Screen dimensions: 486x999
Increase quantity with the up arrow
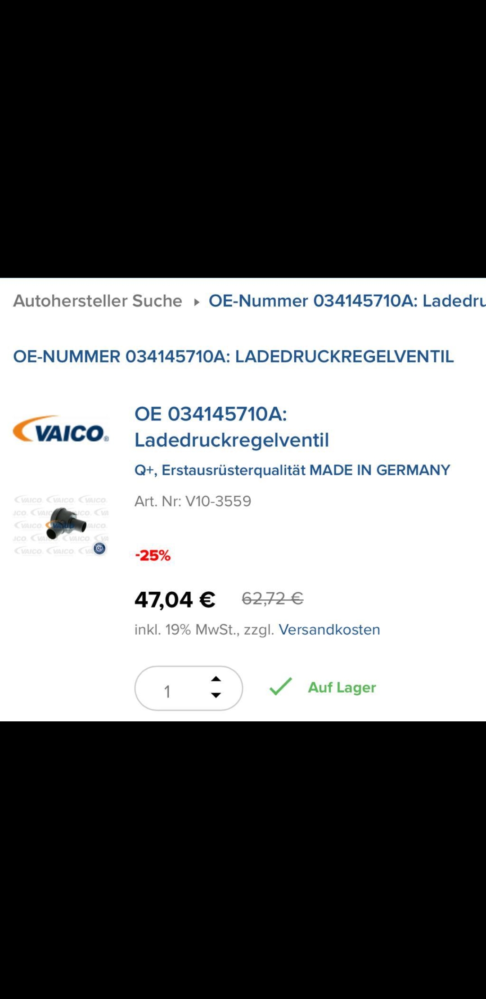216,679
